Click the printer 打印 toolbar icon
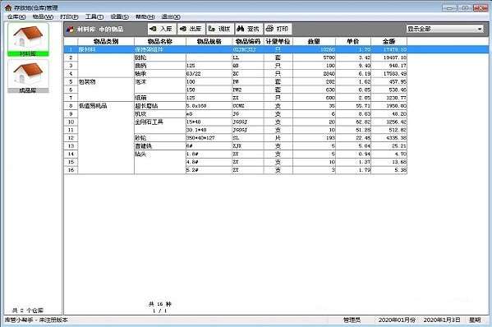Viewport: 492px width, 327px height. click(x=269, y=29)
